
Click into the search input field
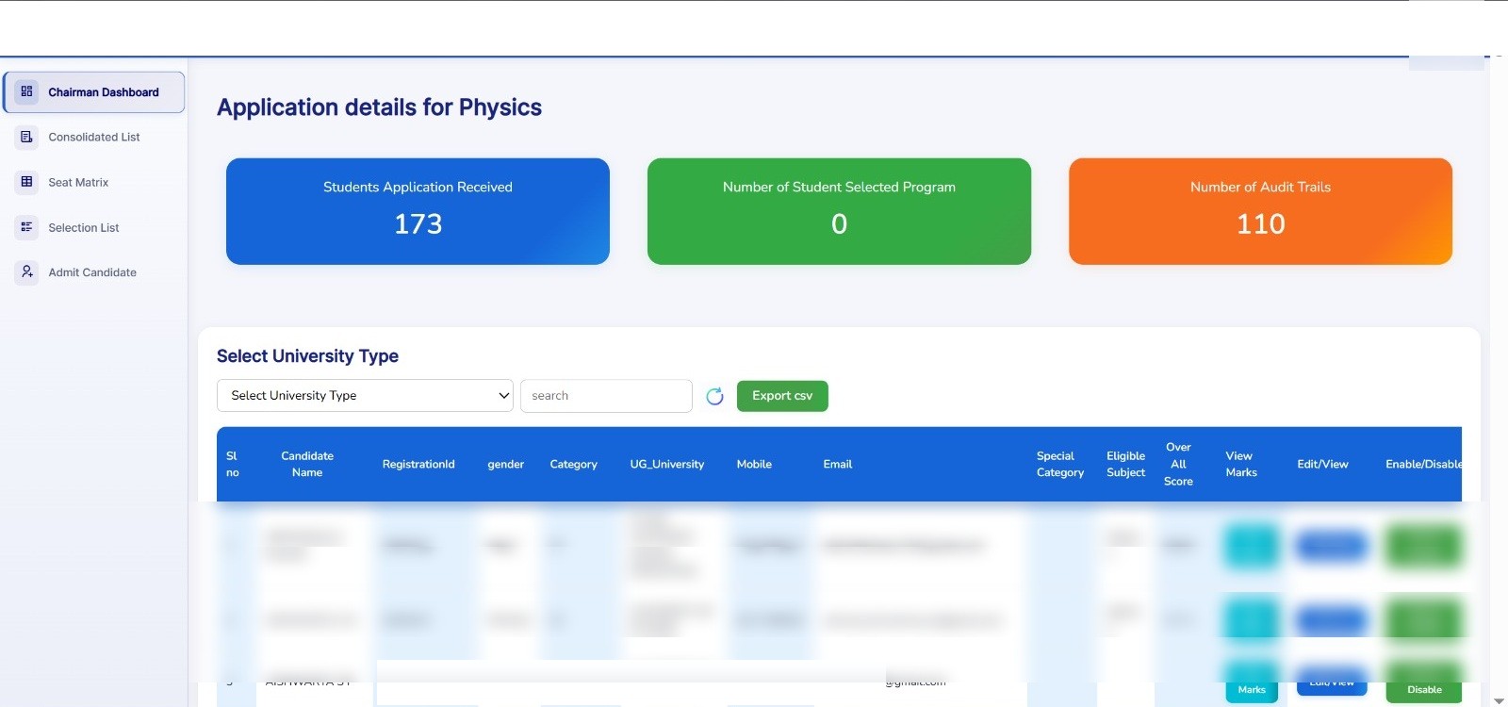pyautogui.click(x=606, y=396)
